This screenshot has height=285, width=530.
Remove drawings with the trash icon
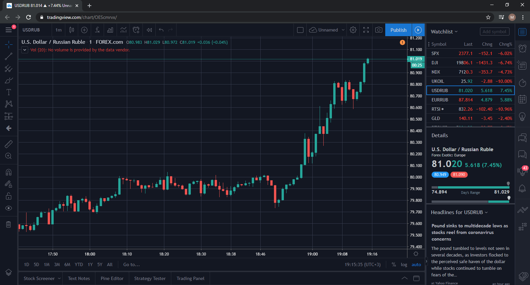[x=9, y=224]
